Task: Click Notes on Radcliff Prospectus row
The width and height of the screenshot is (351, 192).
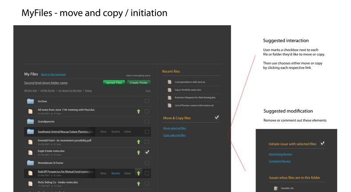Action: pyautogui.click(x=104, y=173)
